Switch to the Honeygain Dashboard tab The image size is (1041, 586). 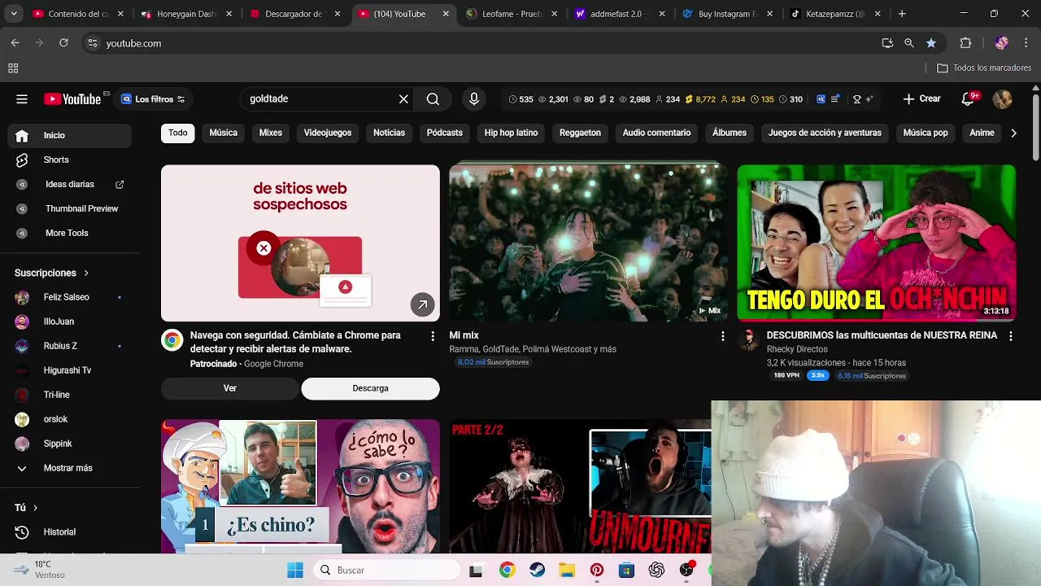pyautogui.click(x=187, y=14)
